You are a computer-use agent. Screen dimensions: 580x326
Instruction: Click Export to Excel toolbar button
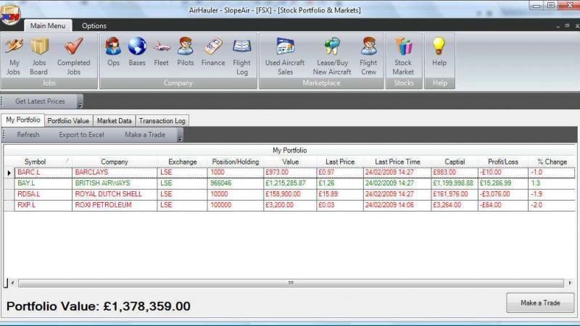click(81, 135)
